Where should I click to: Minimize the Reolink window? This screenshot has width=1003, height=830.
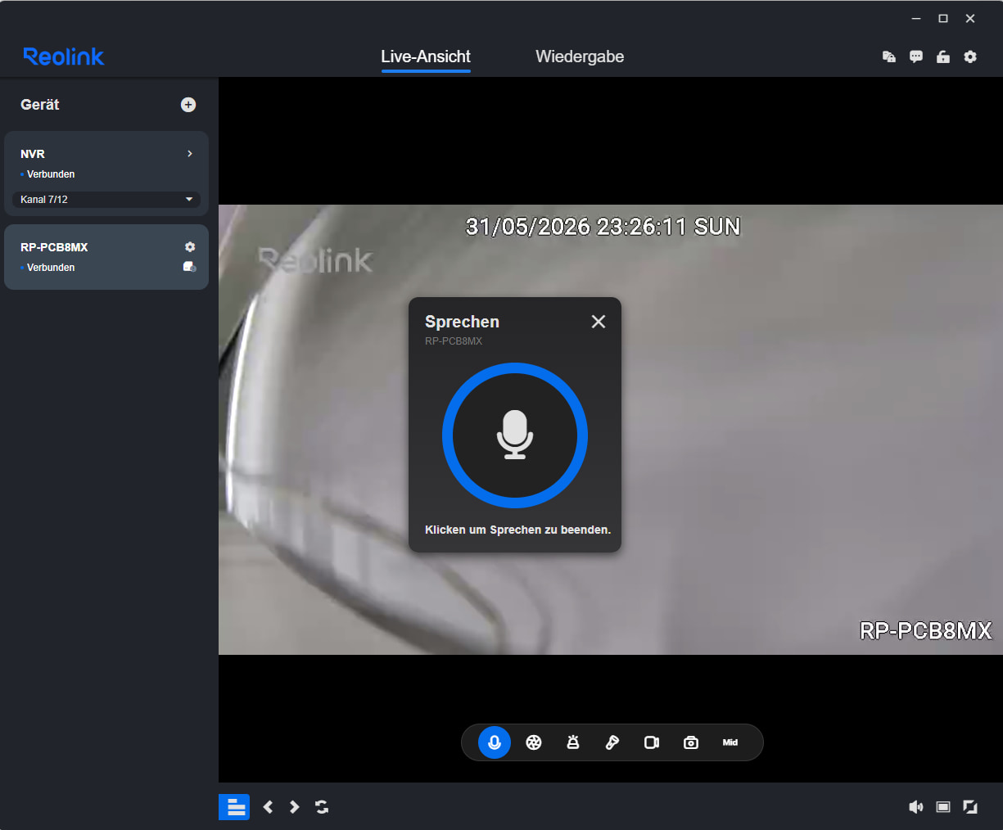pyautogui.click(x=916, y=18)
